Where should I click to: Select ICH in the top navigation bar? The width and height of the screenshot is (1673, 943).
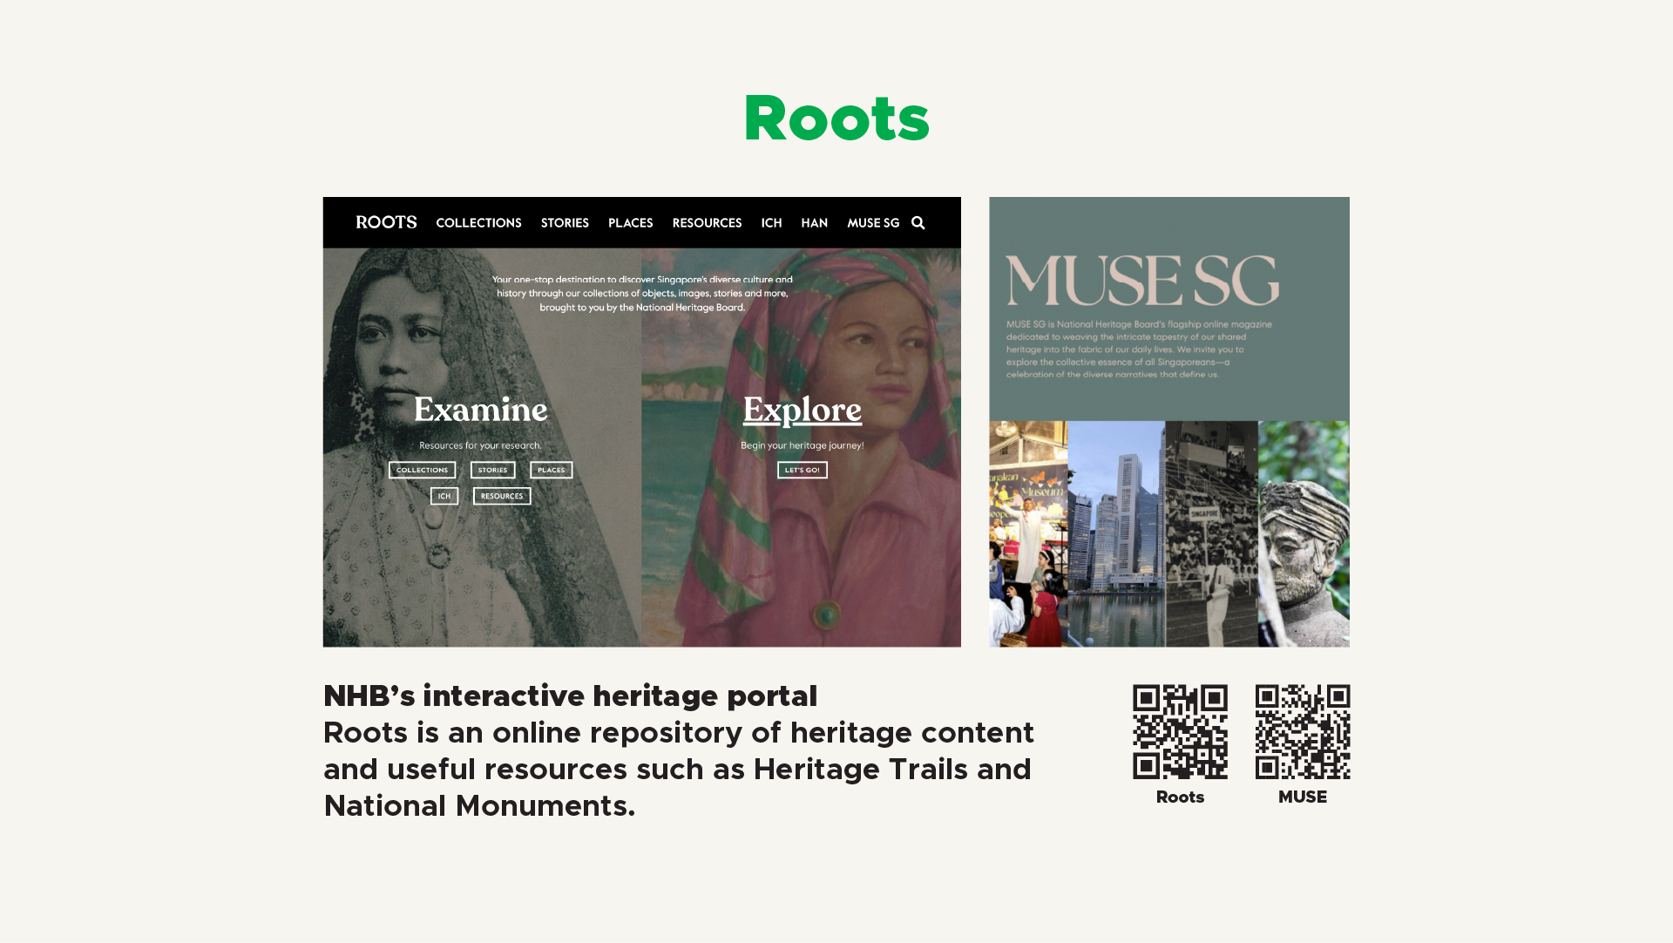tap(771, 223)
